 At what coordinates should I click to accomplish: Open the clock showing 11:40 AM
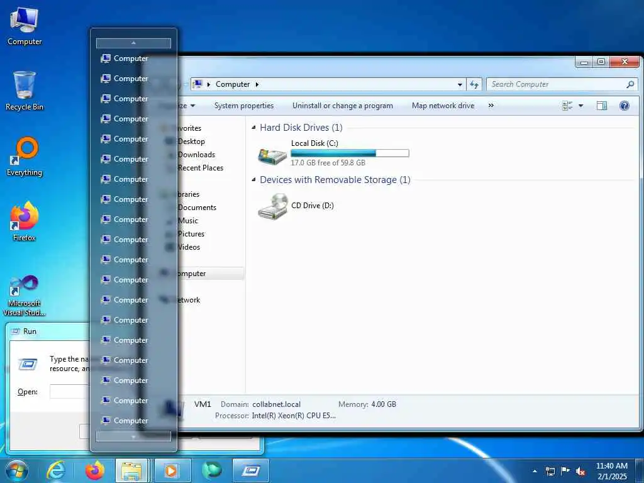tap(611, 470)
